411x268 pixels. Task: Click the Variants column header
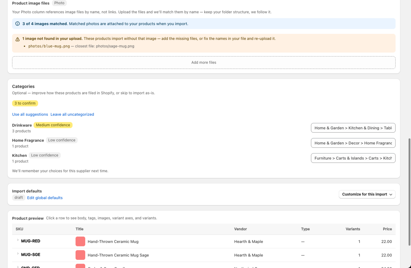click(353, 229)
